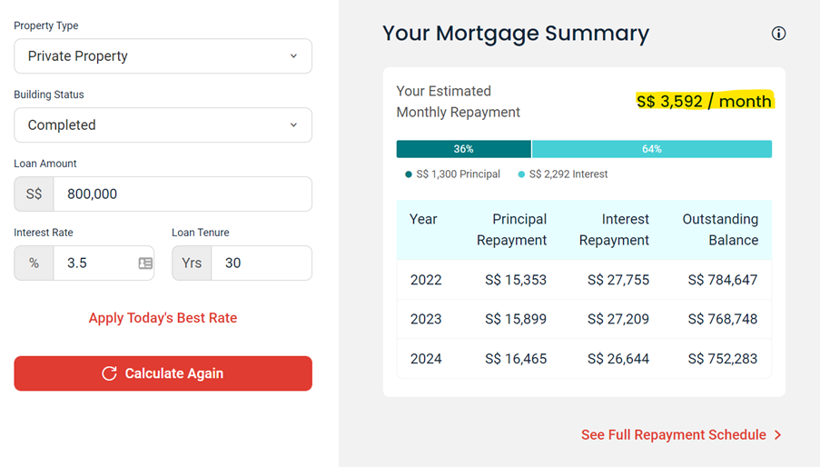
Task: Click the rate card icon in Interest Rate field
Action: [x=145, y=263]
